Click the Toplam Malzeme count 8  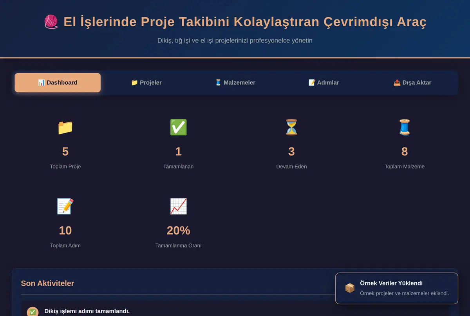coord(405,152)
